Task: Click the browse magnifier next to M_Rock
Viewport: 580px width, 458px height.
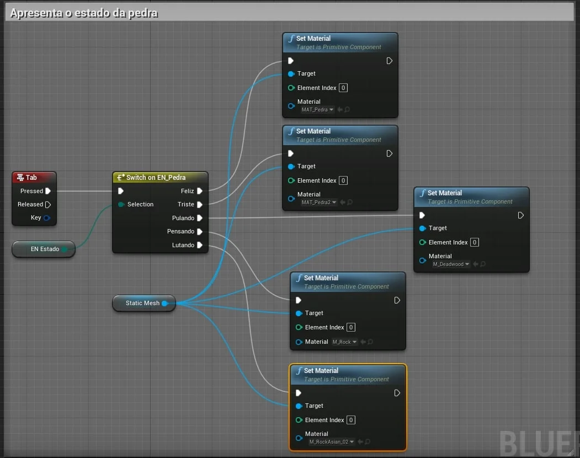Action: [370, 342]
